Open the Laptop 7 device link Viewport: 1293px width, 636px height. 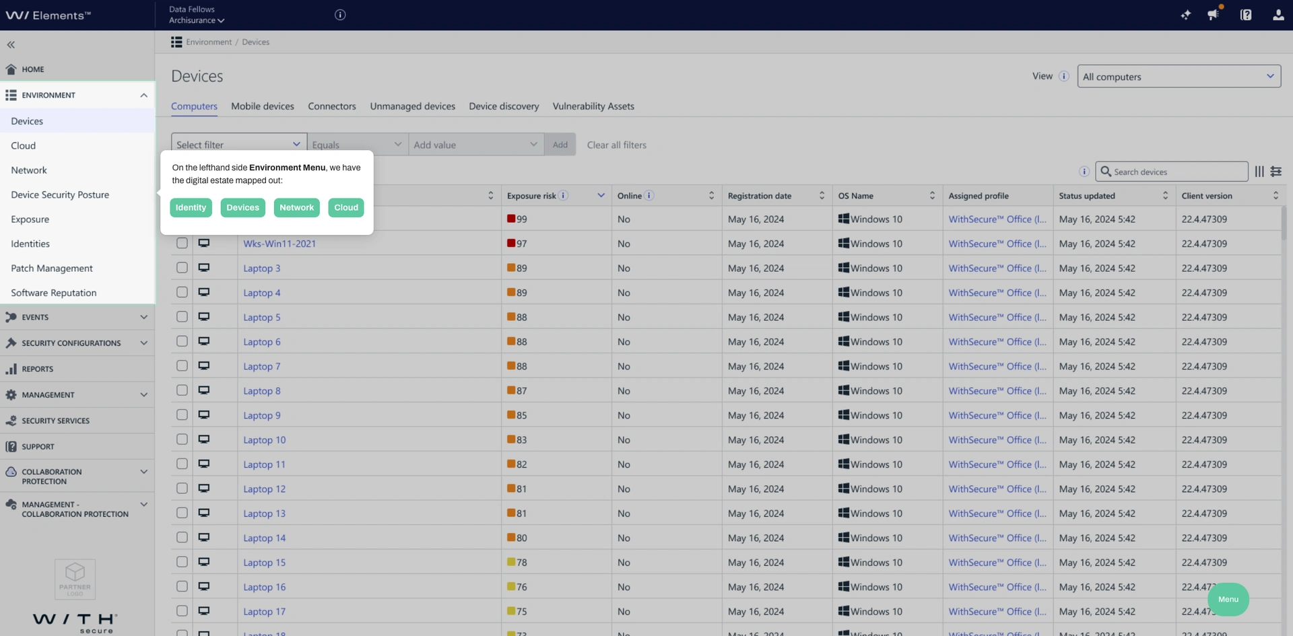click(x=261, y=367)
